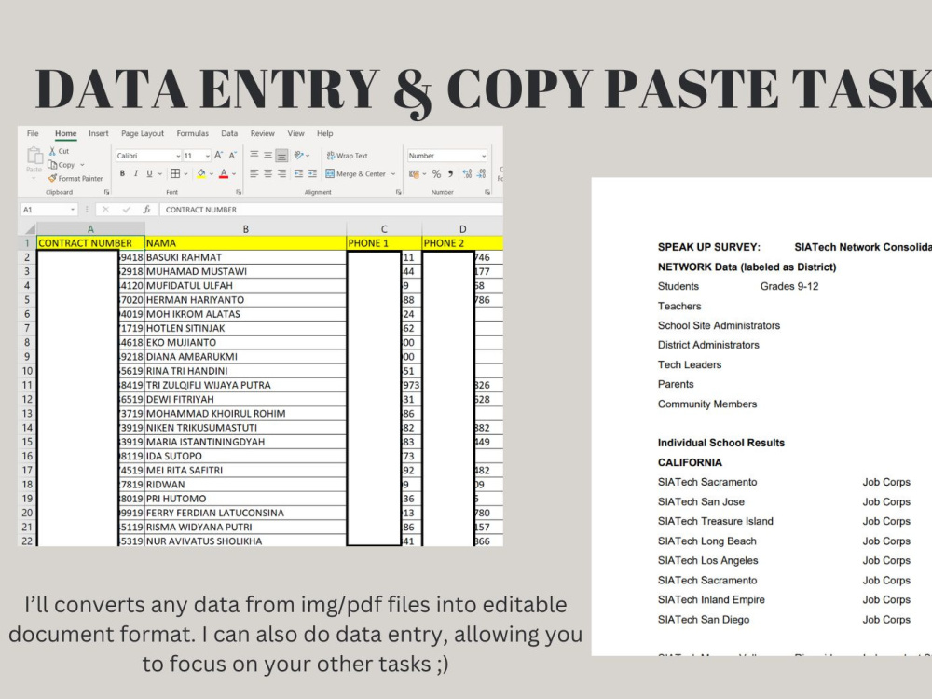This screenshot has height=699, width=932.
Task: Open the Name Box dropdown arrow
Action: click(x=73, y=209)
